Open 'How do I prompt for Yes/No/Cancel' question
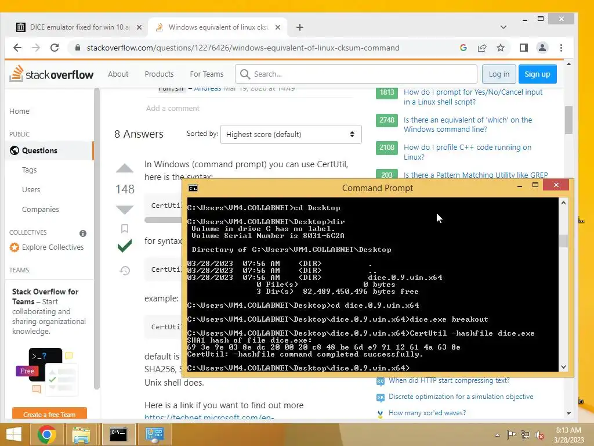This screenshot has height=446, width=594. tap(473, 97)
